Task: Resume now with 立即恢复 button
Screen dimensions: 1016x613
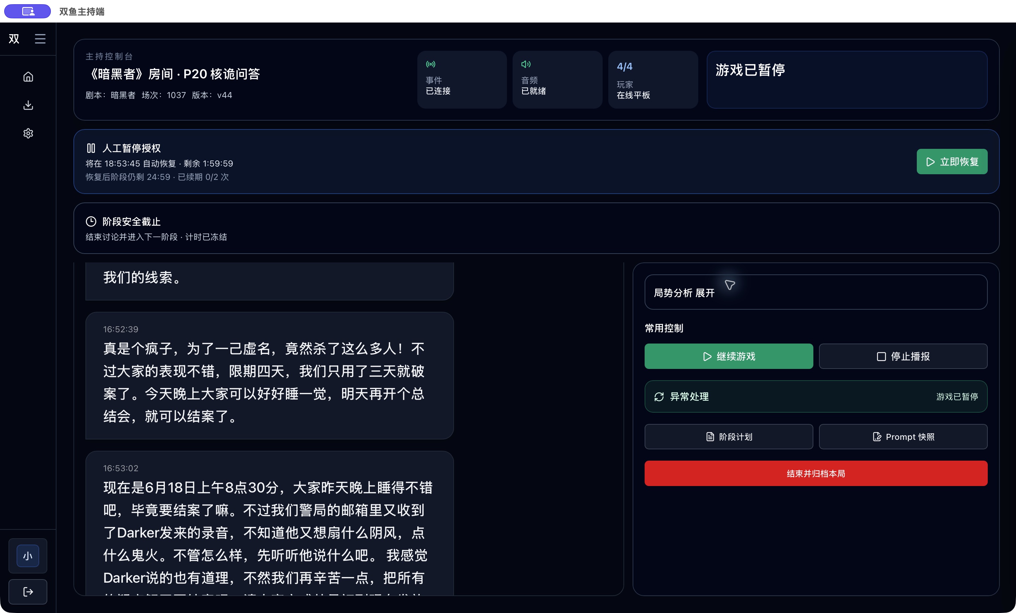Action: [952, 162]
